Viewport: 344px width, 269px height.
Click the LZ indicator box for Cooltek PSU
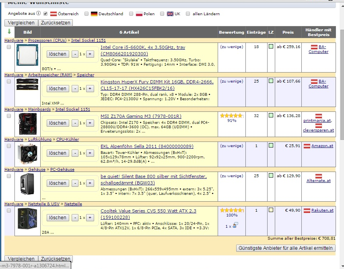[271, 210]
